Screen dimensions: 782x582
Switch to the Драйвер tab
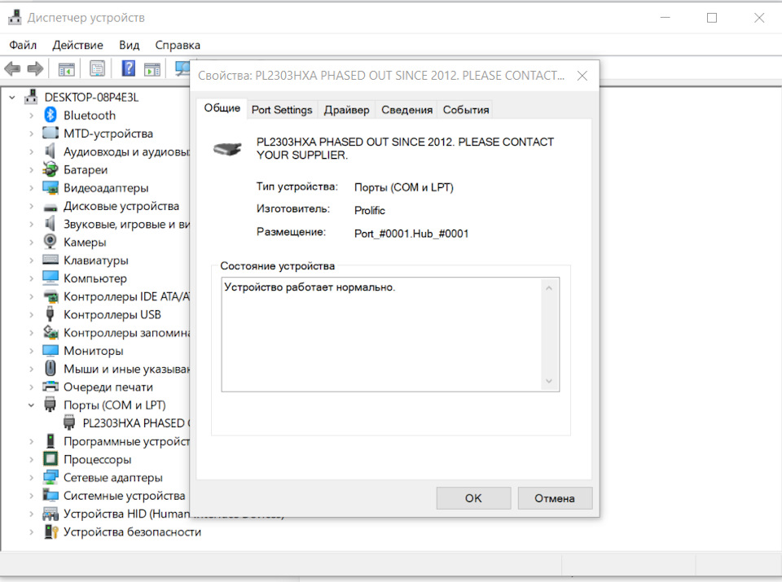[347, 110]
